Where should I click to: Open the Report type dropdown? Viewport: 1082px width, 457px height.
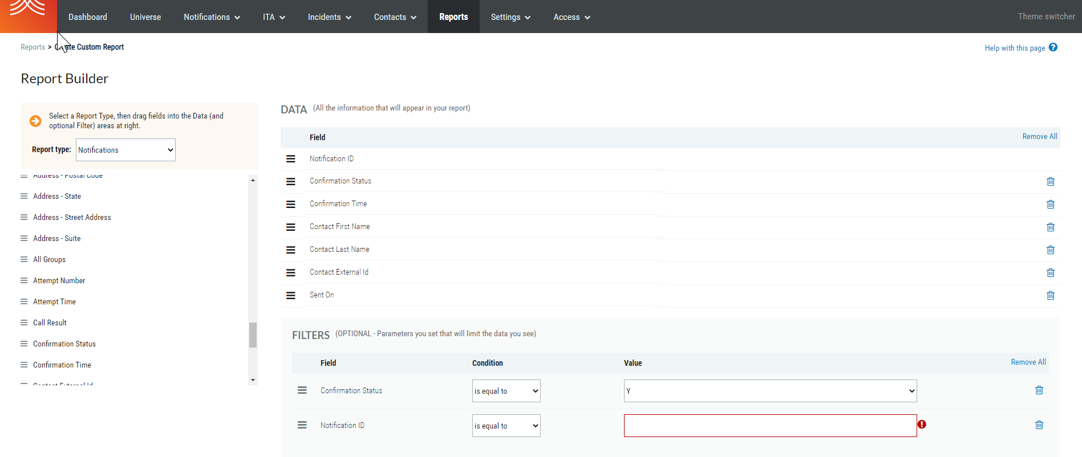(125, 150)
